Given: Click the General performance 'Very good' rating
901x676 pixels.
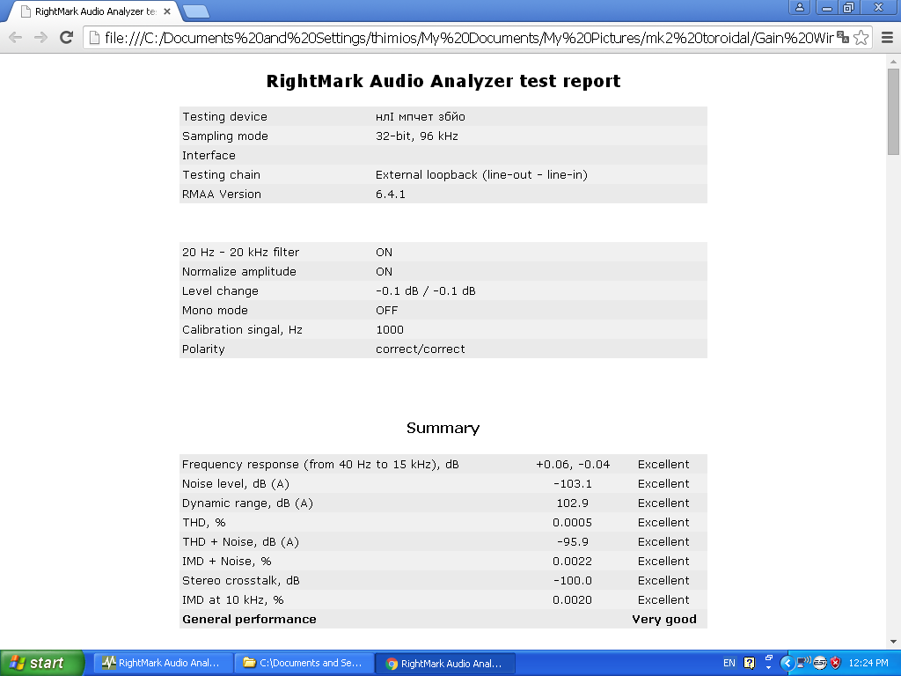Looking at the screenshot, I should (x=664, y=619).
